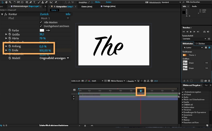Viewport: 212px width, 131px height.
Task: Select the Effekteinstellungen Shape Layer 1 tab
Action: pos(26,6)
